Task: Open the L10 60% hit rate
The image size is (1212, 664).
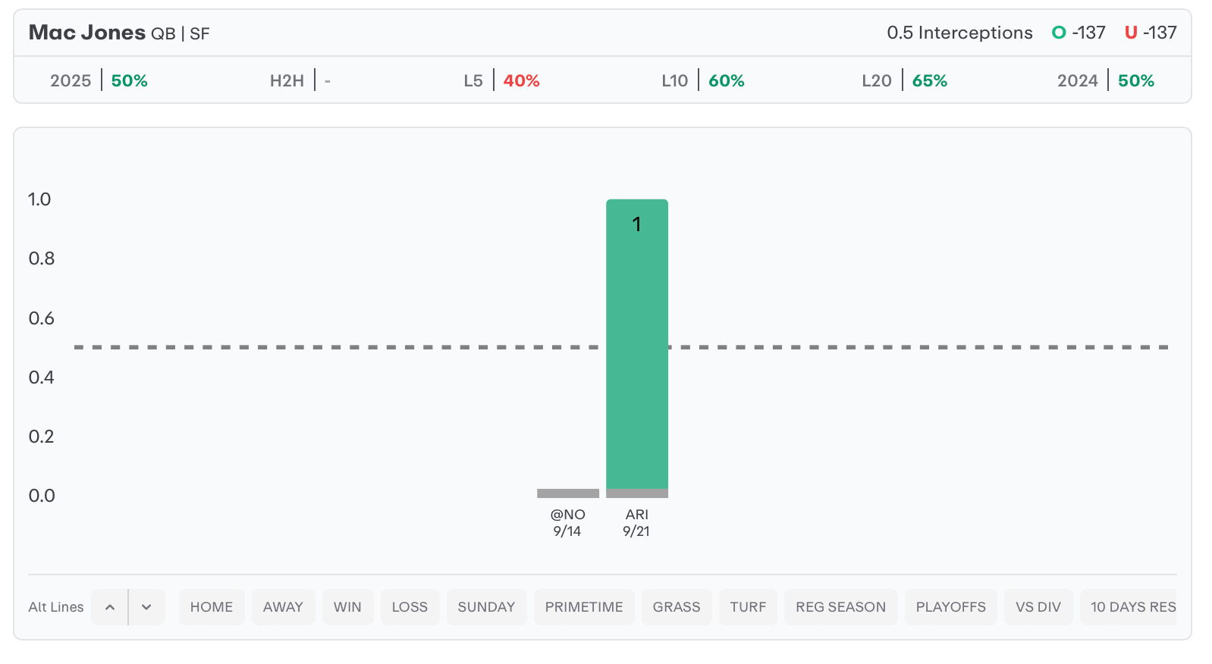Action: click(x=703, y=80)
